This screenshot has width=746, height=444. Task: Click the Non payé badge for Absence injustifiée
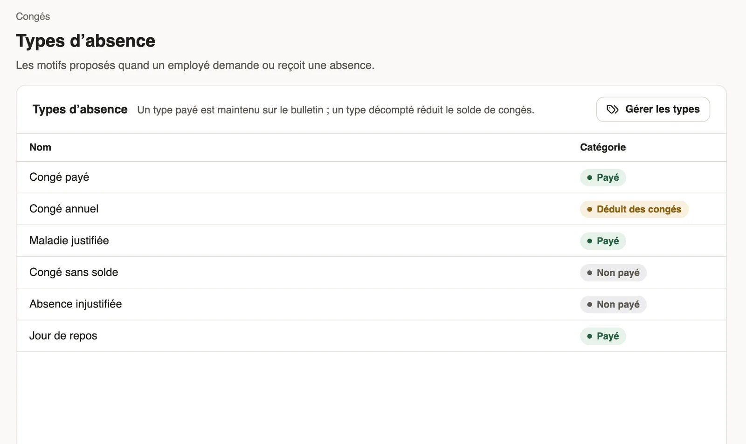point(613,304)
